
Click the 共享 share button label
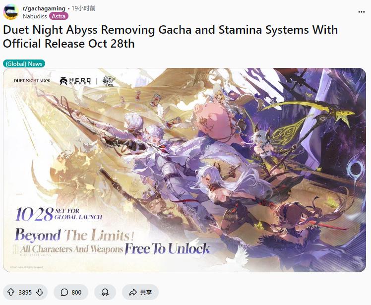click(146, 293)
